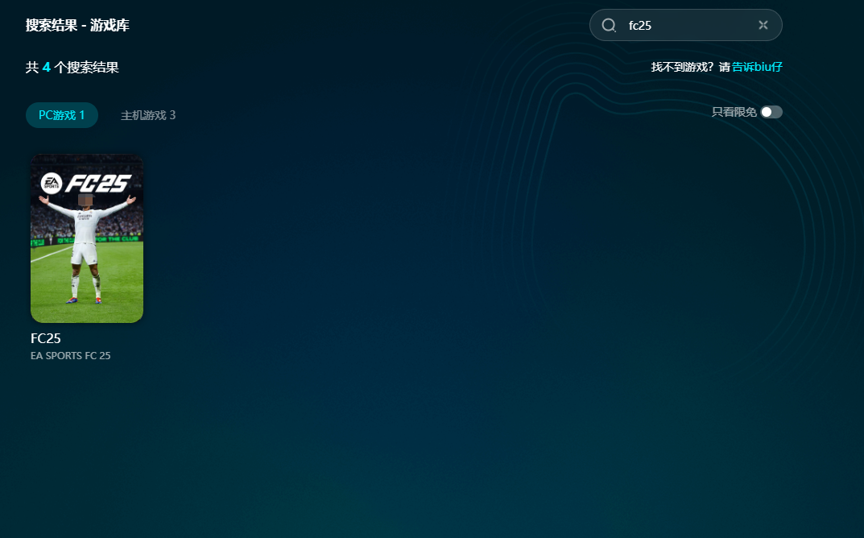
Task: Click the 找不到游戏？请 prompt text
Action: coord(690,67)
